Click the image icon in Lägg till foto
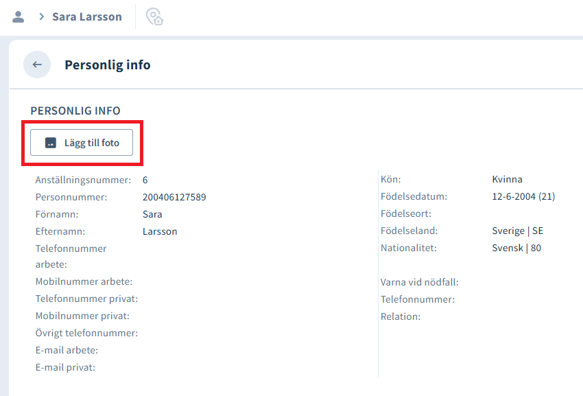Viewport: 583px width, 396px height. tap(51, 143)
